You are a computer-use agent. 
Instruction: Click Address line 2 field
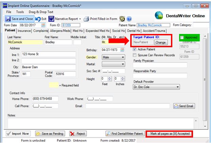[x=49, y=61]
